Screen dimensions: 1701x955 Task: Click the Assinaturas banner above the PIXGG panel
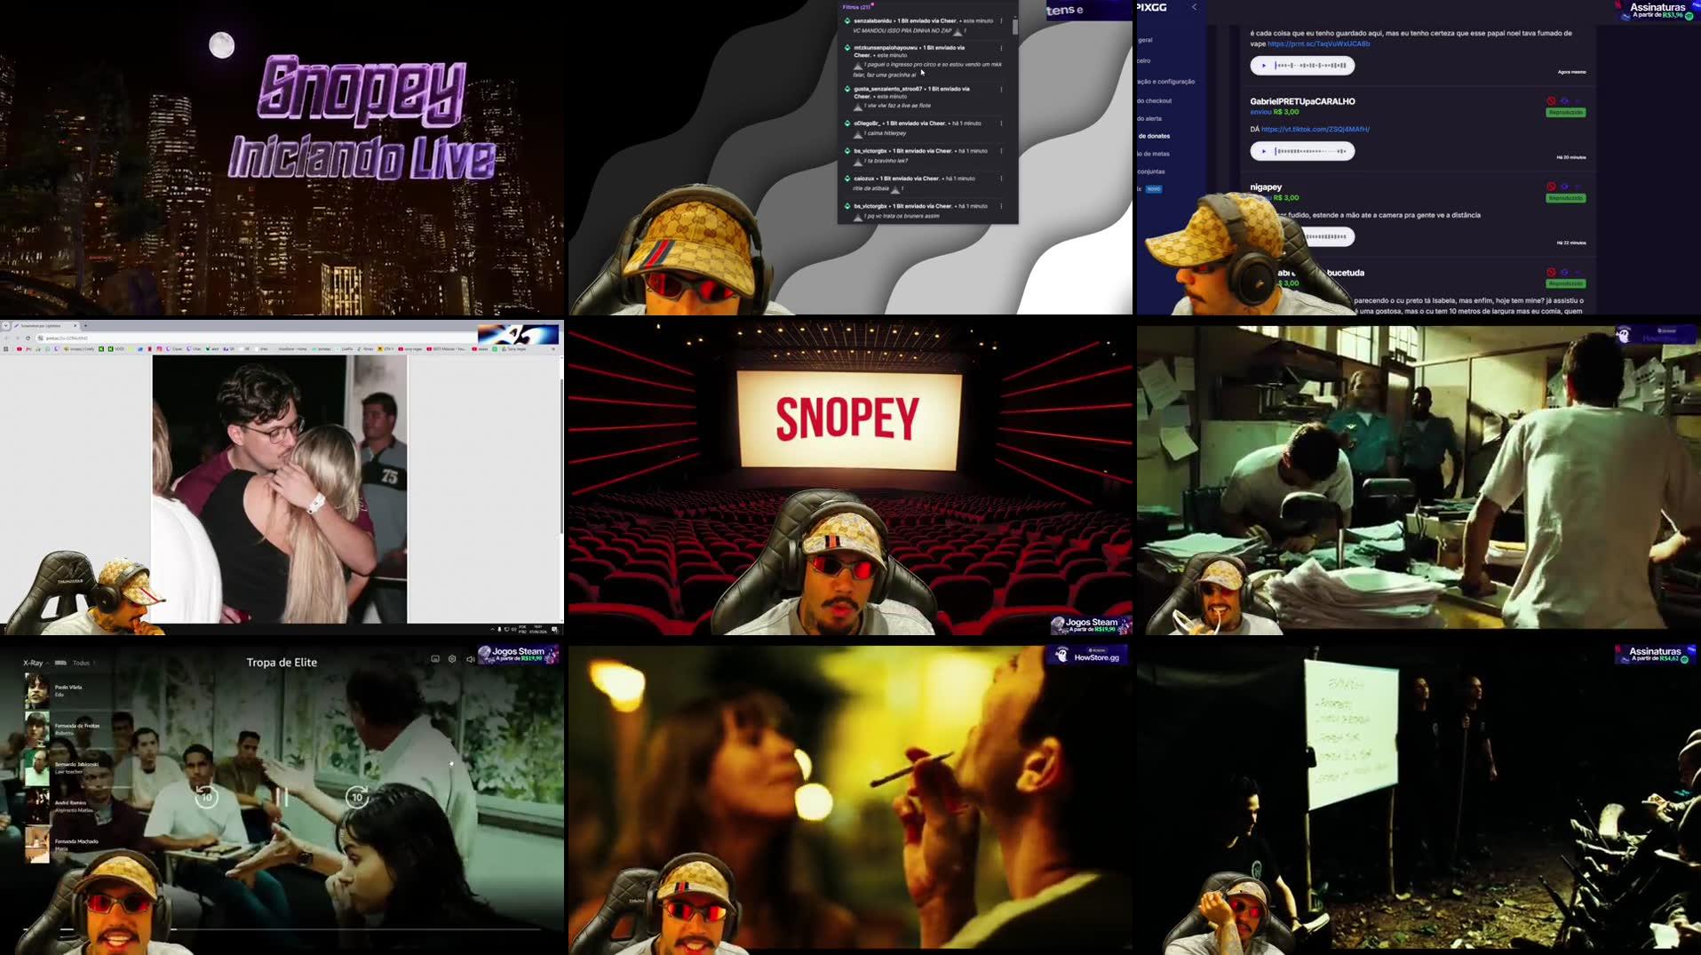pos(1657,11)
